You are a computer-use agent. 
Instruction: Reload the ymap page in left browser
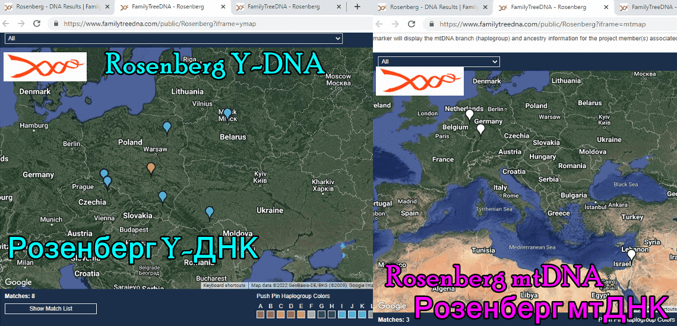(37, 24)
